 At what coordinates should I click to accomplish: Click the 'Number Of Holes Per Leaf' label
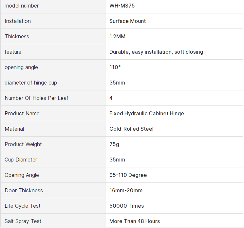pyautogui.click(x=36, y=98)
